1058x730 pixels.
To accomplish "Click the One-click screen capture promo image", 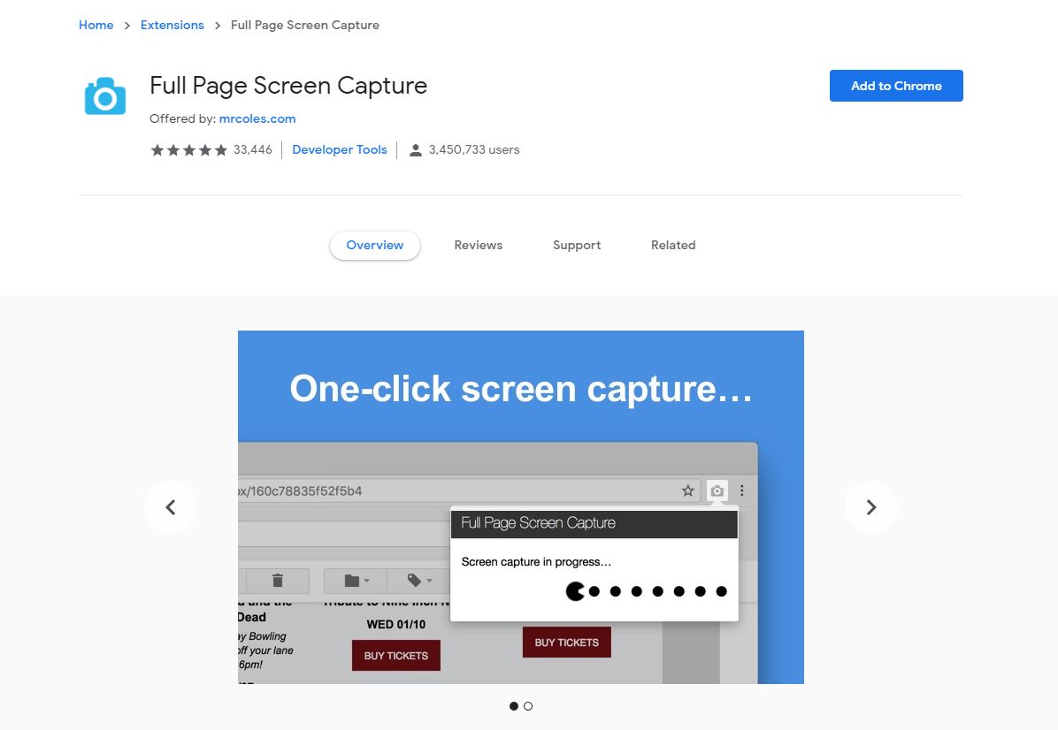I will (521, 507).
